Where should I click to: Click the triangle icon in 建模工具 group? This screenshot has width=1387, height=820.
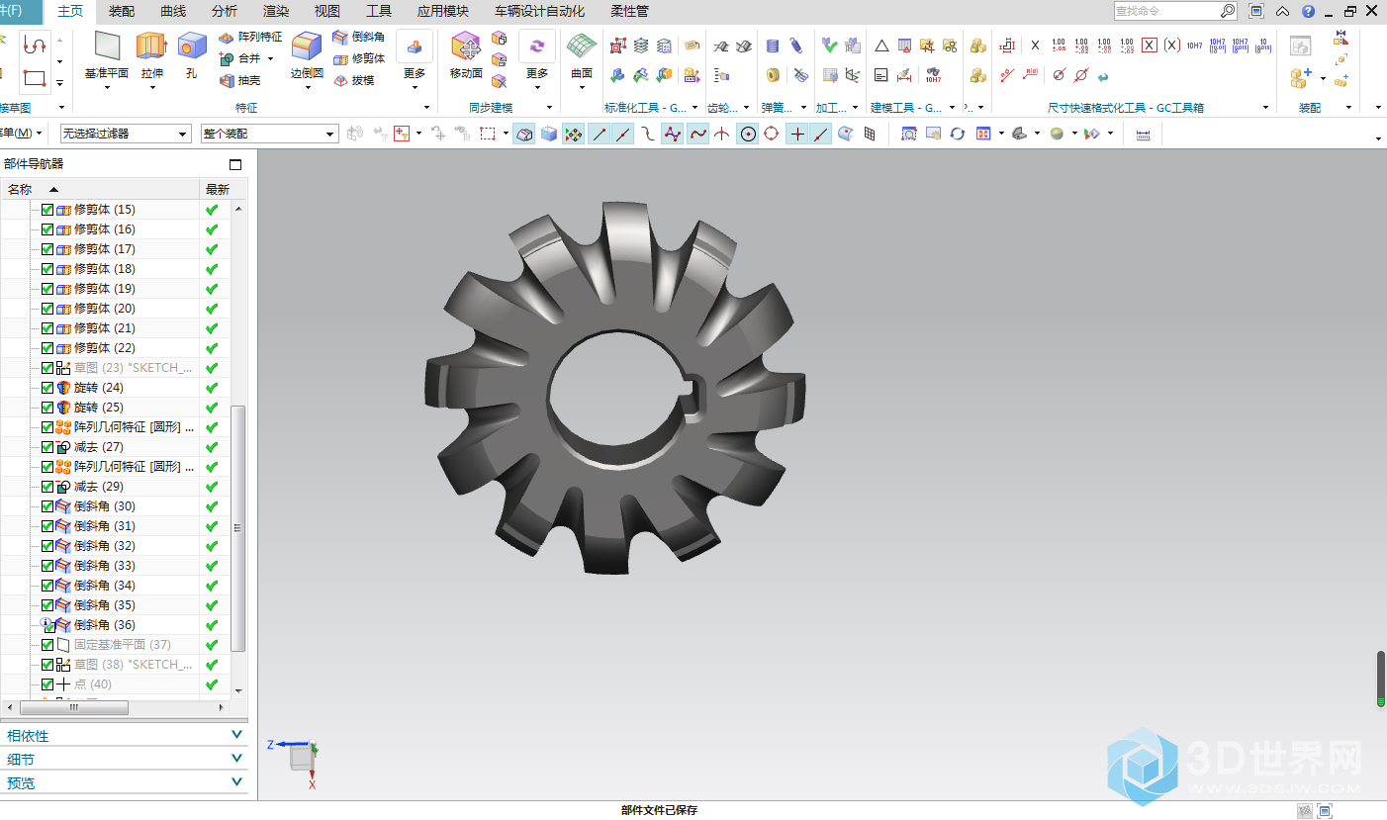click(881, 46)
